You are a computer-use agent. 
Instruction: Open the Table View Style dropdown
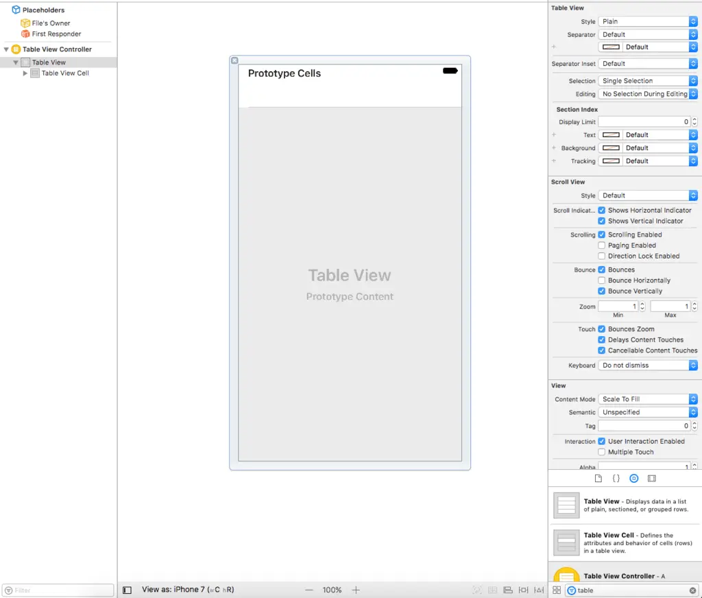click(x=647, y=22)
